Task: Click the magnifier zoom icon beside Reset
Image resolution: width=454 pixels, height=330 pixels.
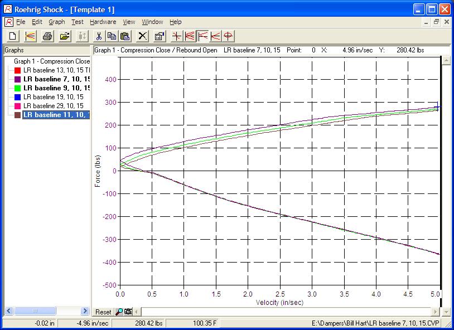Action: [119, 312]
